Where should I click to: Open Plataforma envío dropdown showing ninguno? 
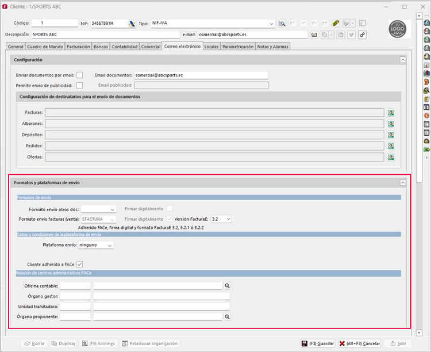[x=110, y=245]
